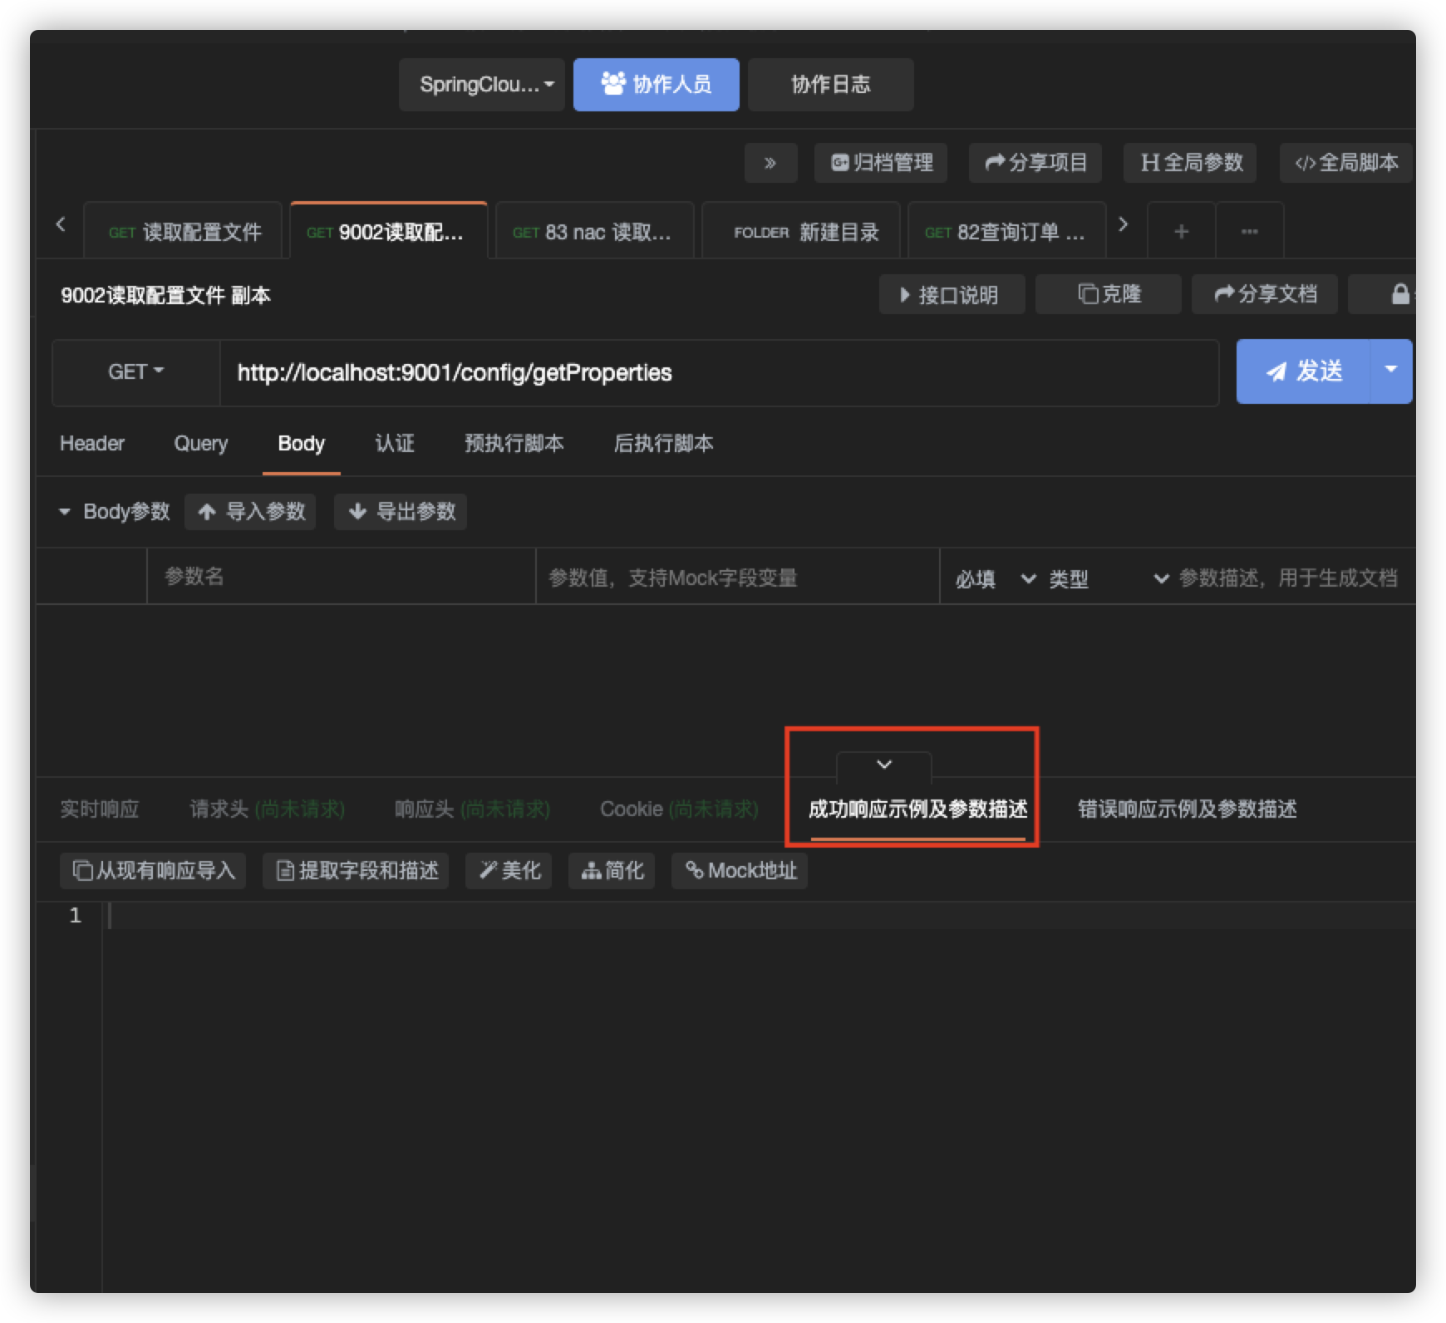Viewport: 1446px width, 1323px height.
Task: Select 错误响应示例及参数描述 tab
Action: 1187,809
